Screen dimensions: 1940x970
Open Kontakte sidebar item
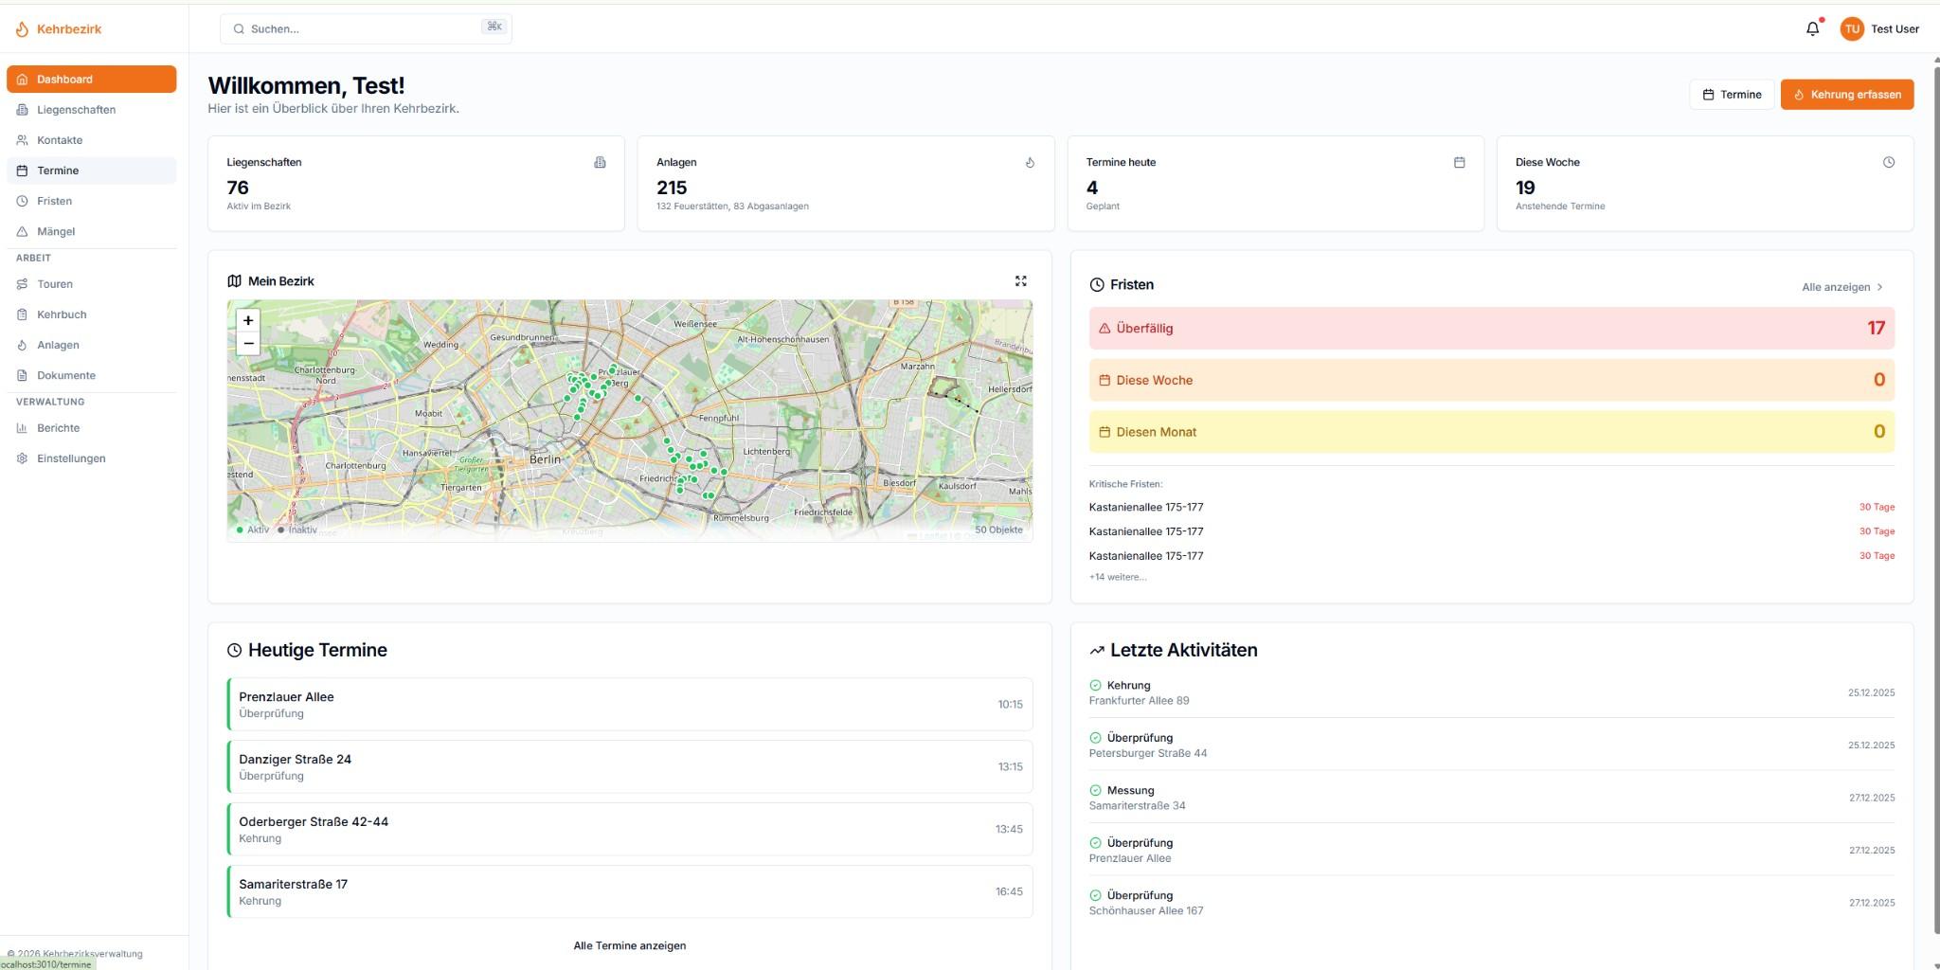pyautogui.click(x=91, y=139)
